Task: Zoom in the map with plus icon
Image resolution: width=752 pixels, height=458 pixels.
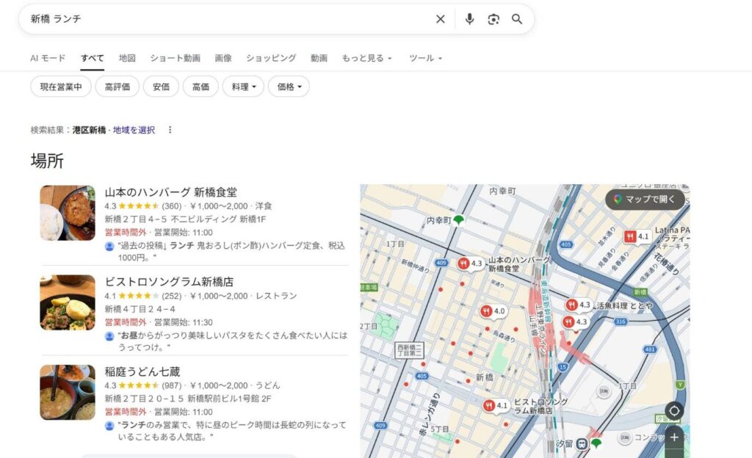Action: click(674, 437)
